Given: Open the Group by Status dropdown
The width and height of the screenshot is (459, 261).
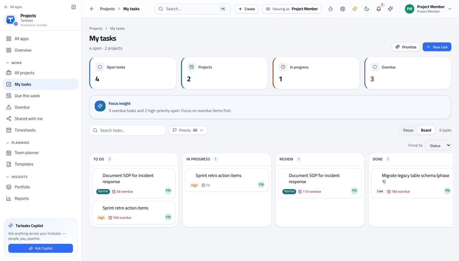Looking at the screenshot, I should tap(438, 146).
